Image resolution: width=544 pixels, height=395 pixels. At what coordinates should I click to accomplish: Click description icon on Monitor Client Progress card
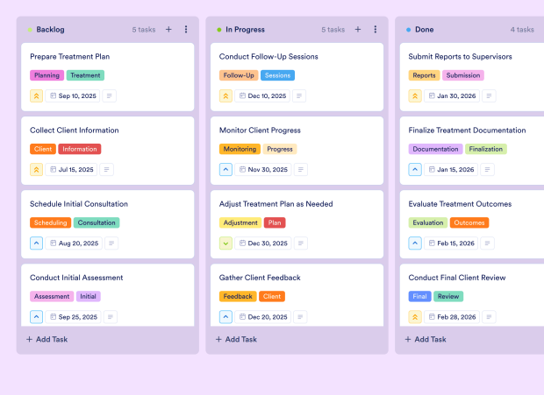[299, 170]
